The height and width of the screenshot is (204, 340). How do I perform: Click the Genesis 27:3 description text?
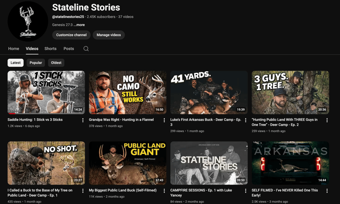(62, 25)
